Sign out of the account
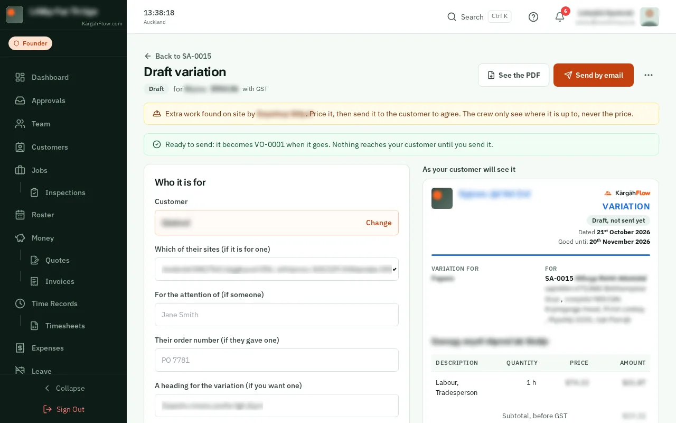Screen dimensions: 676x423 click(63, 409)
